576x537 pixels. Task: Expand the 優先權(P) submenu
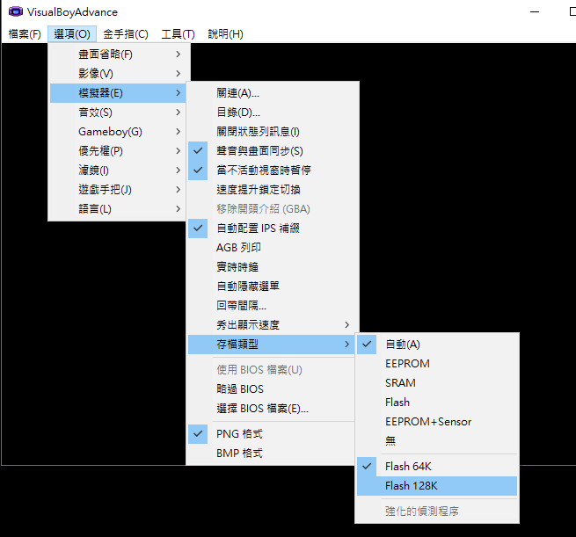coord(118,151)
